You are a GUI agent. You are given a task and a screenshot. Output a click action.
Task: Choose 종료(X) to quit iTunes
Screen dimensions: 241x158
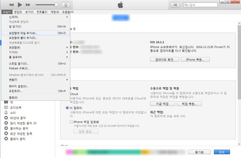coord(36,97)
